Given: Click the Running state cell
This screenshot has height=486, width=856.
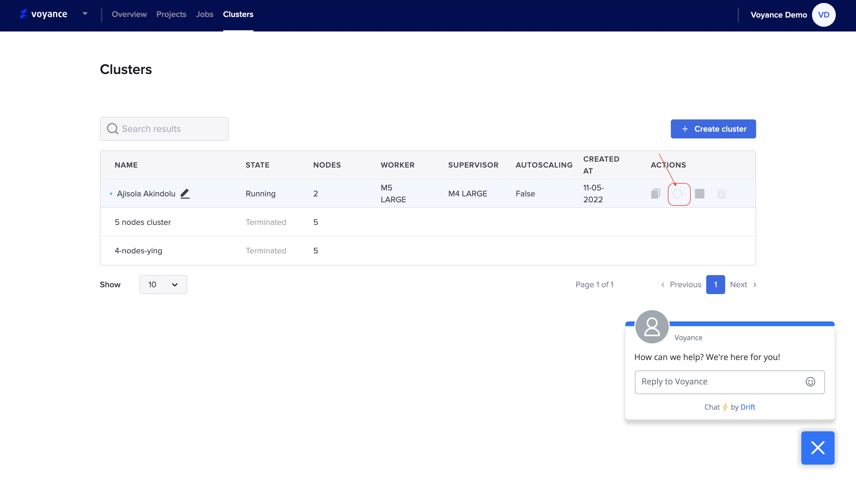Looking at the screenshot, I should [260, 194].
